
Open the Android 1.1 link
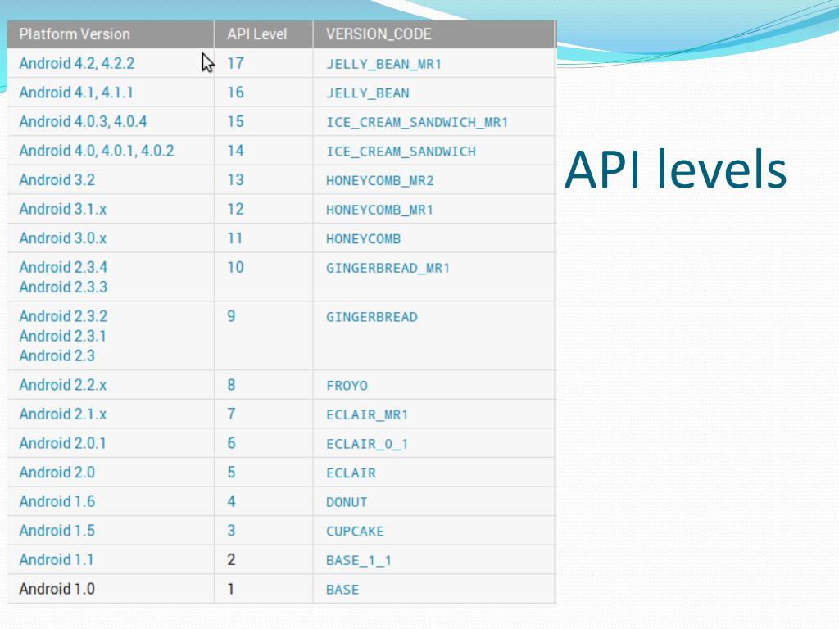[x=57, y=560]
